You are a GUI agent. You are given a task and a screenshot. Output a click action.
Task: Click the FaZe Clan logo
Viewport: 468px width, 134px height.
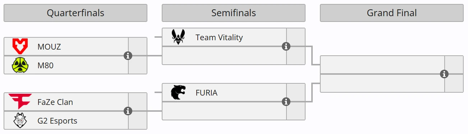pos(20,102)
